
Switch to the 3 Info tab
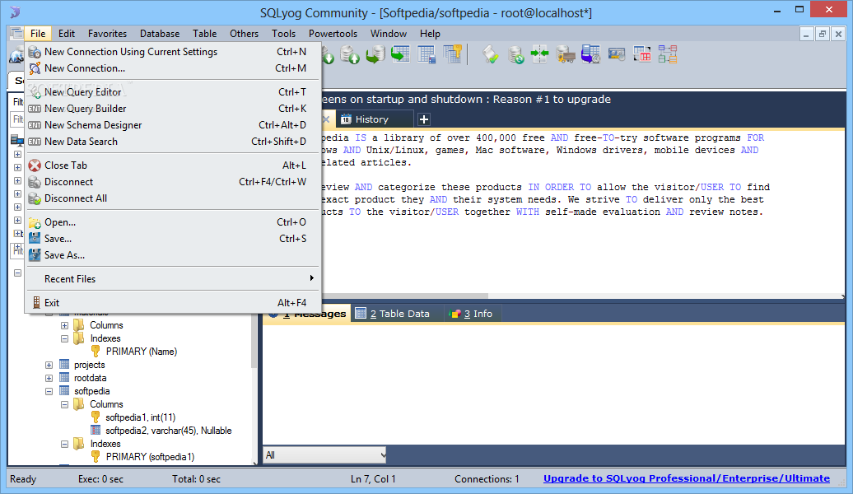(x=471, y=314)
